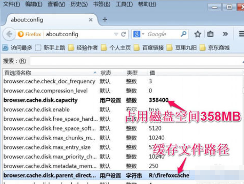Image resolution: width=244 pixels, height=184 pixels.
Task: Select browser.cache.disk.free_space_hard row
Action: coord(123,119)
